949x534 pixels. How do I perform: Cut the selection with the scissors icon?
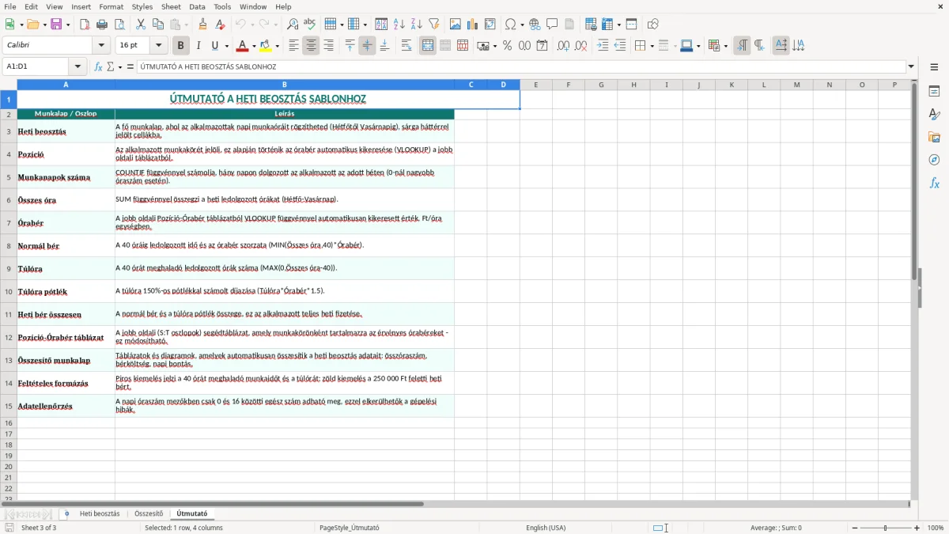pos(141,25)
